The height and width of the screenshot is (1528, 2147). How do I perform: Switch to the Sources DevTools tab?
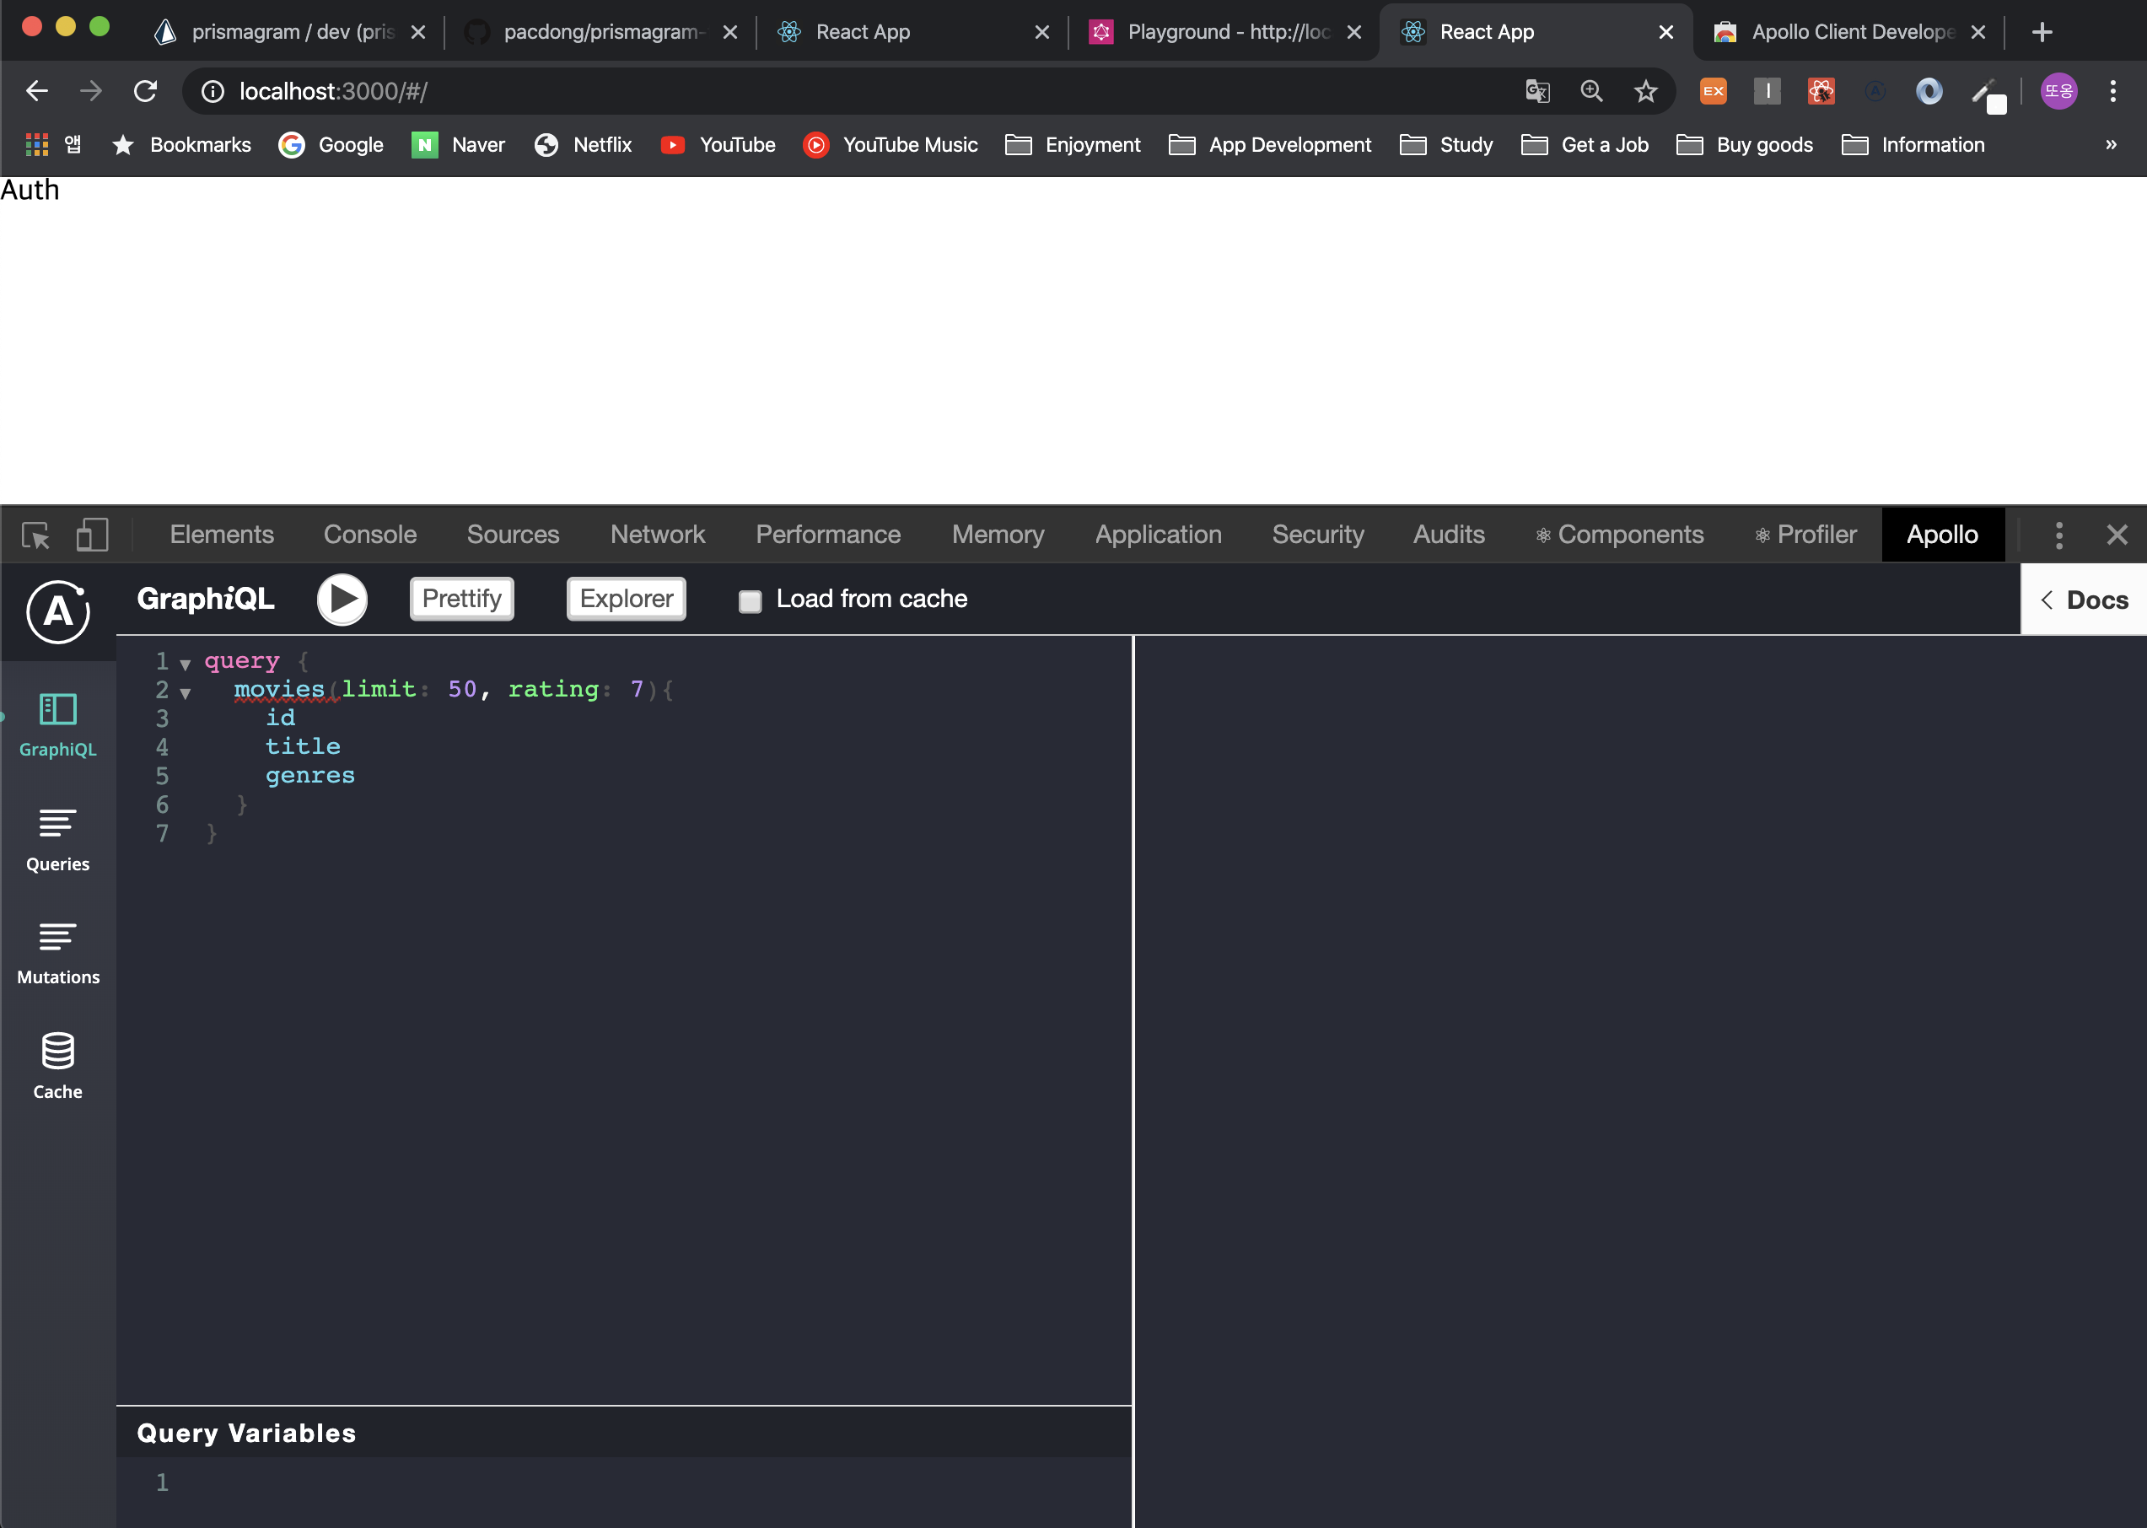(513, 535)
